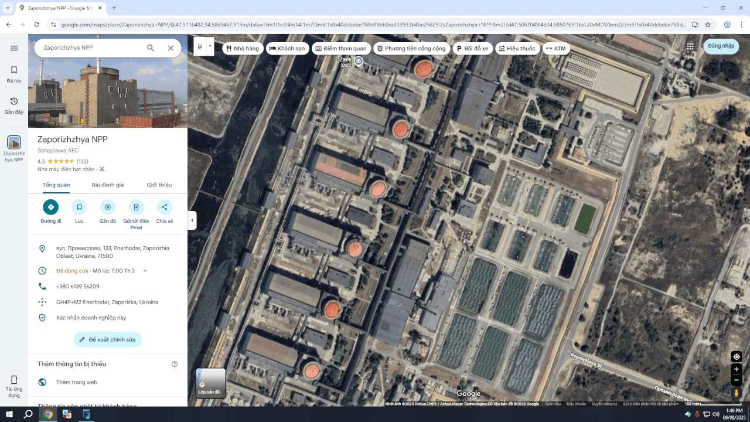Click the Đăng nhập sign-in button
The height and width of the screenshot is (422, 750).
click(721, 46)
